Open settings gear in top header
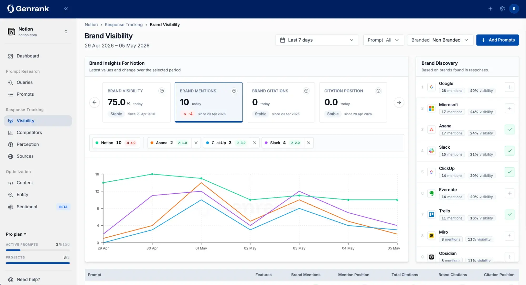526x285 pixels. [502, 9]
